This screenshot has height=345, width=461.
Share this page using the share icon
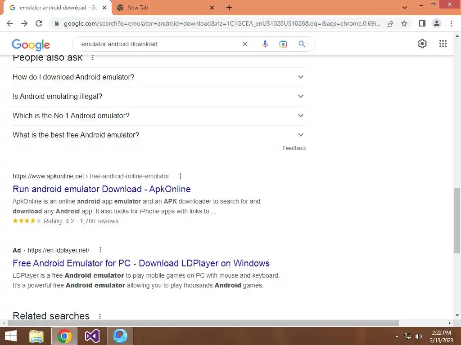[x=390, y=23]
